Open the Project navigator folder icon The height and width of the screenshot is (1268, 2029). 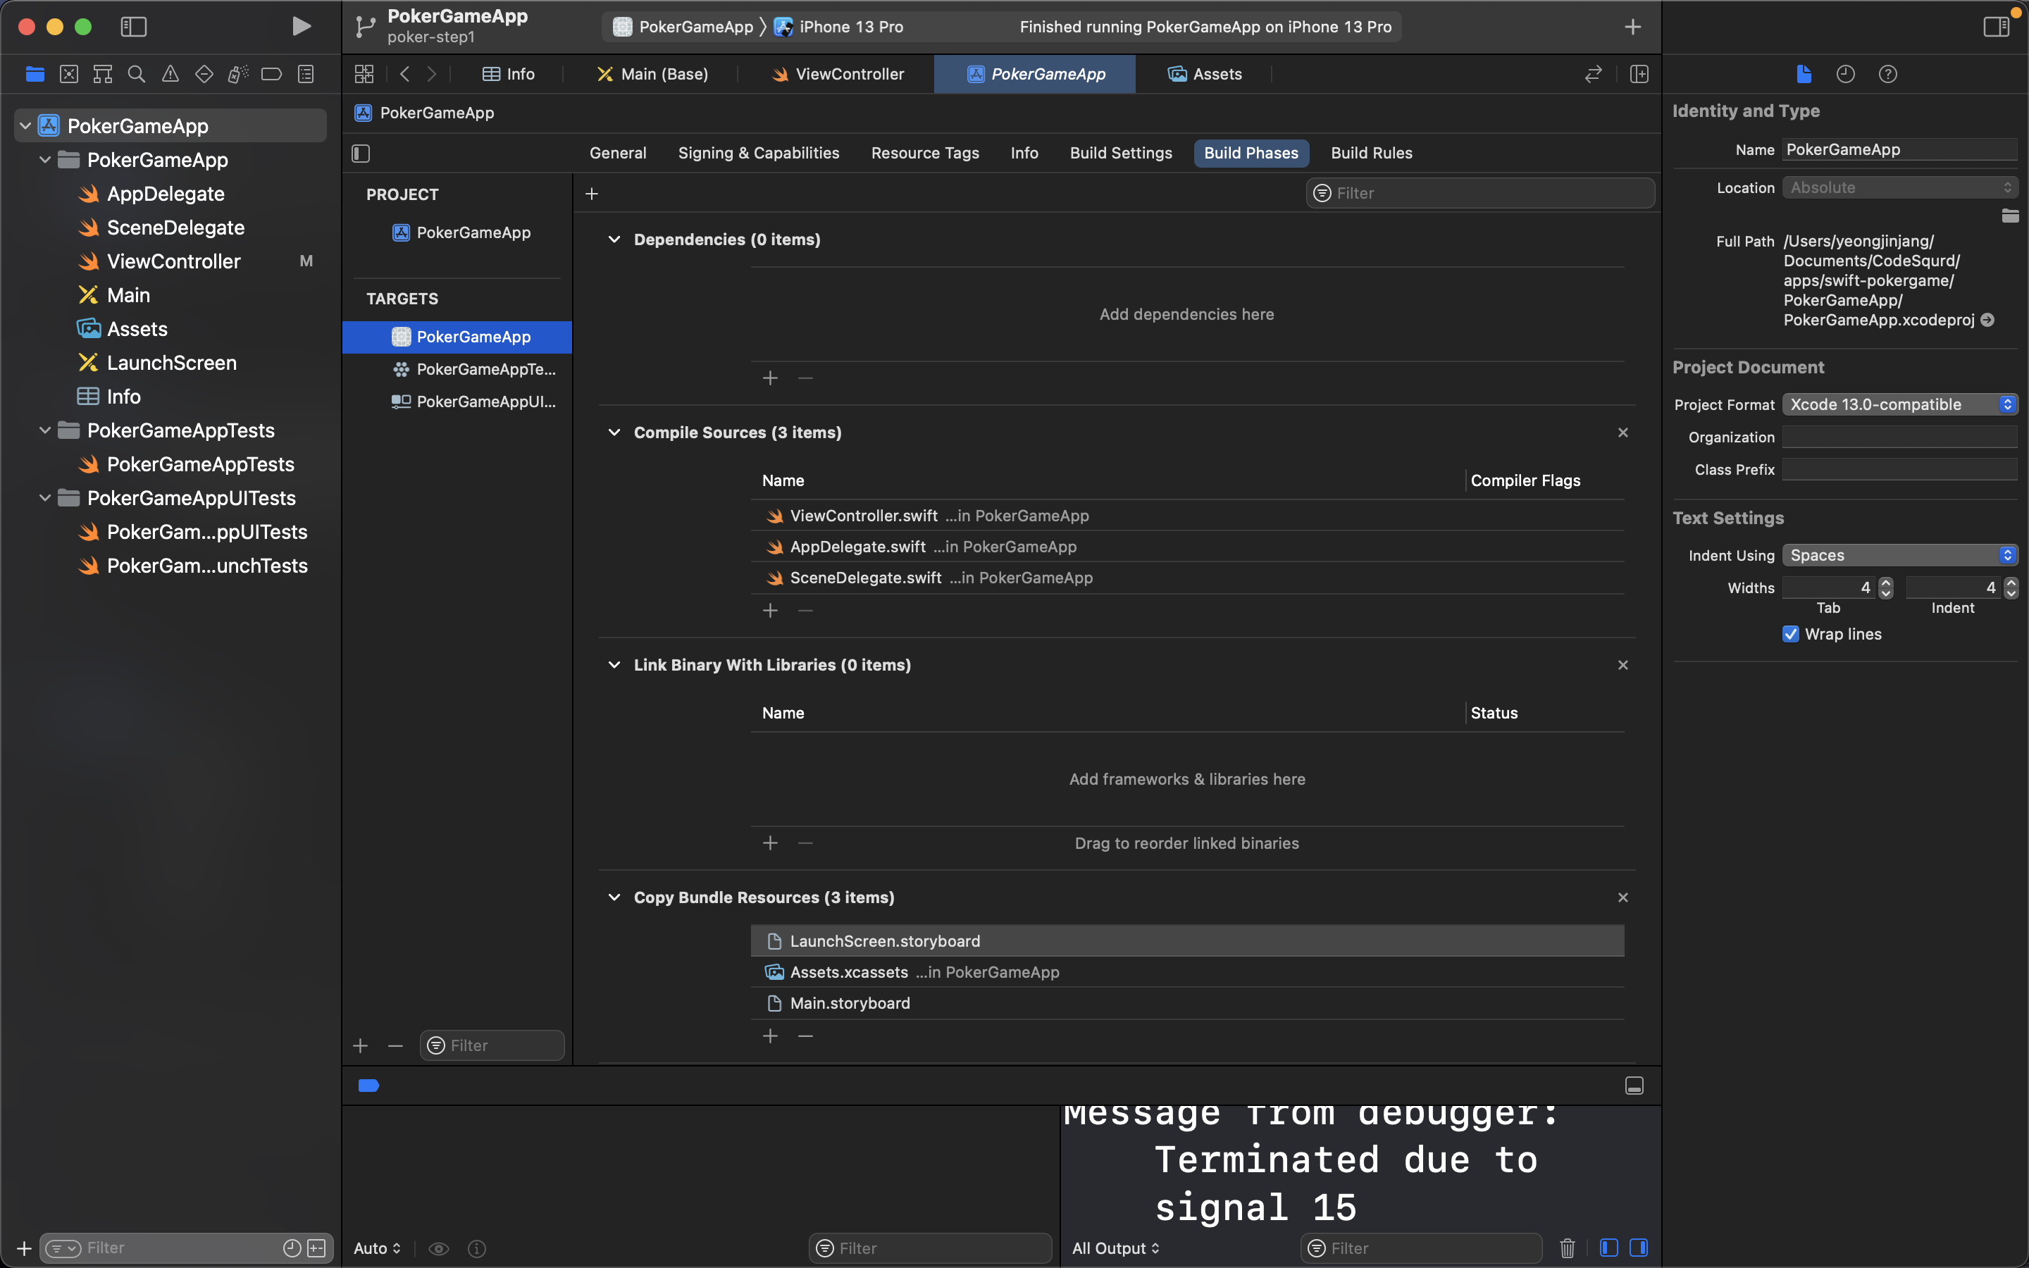[x=35, y=74]
